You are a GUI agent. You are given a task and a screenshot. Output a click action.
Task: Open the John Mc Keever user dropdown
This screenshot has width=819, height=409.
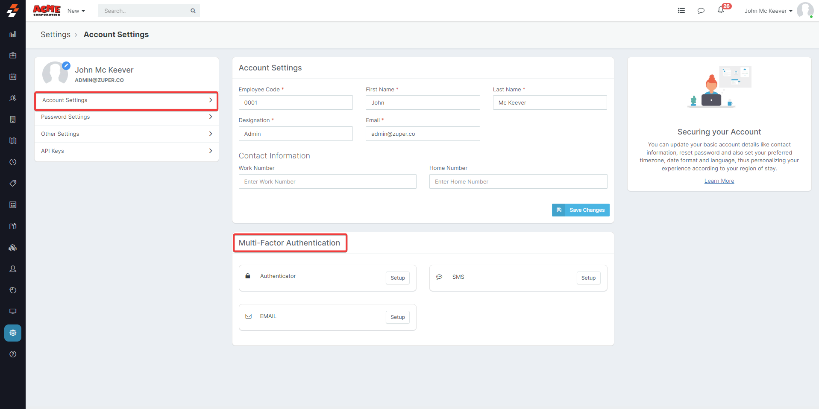[x=768, y=11]
